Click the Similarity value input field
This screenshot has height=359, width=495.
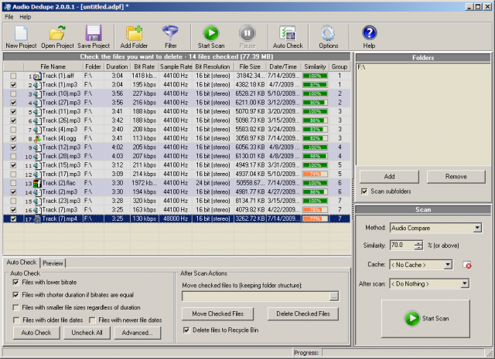coord(402,246)
